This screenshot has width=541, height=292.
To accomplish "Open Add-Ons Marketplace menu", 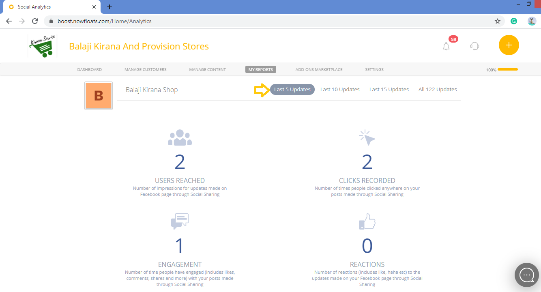I will coord(319,70).
